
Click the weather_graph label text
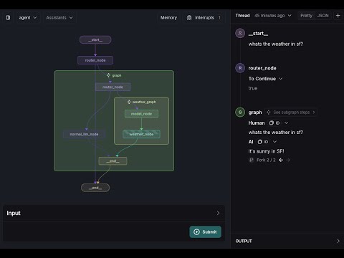point(144,102)
